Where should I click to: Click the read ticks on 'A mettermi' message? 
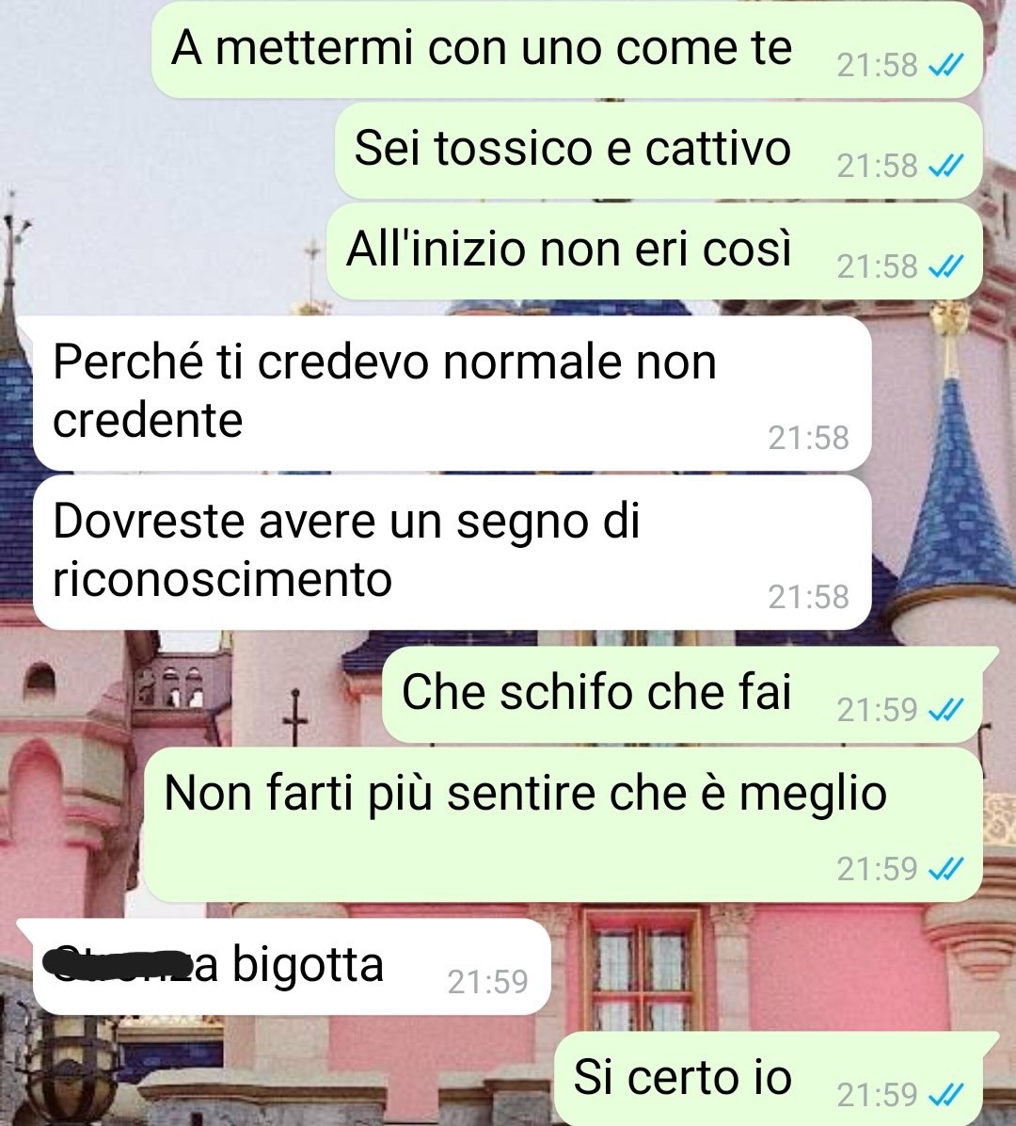coord(945,66)
